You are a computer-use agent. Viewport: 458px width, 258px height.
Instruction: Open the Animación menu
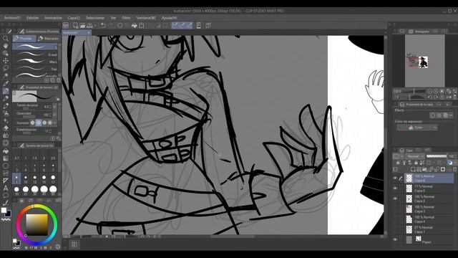tap(53, 18)
